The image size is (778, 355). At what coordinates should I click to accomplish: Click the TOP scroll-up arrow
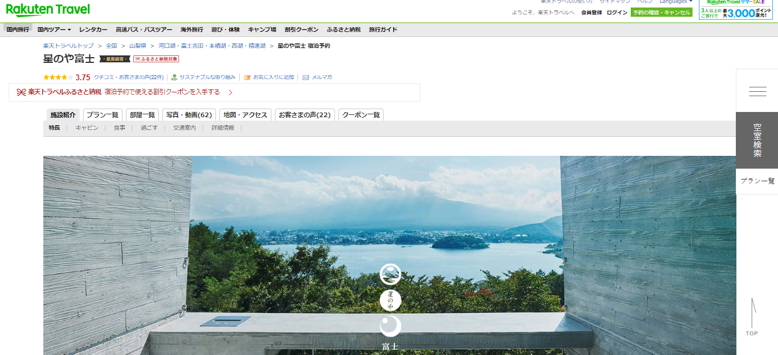pyautogui.click(x=752, y=317)
